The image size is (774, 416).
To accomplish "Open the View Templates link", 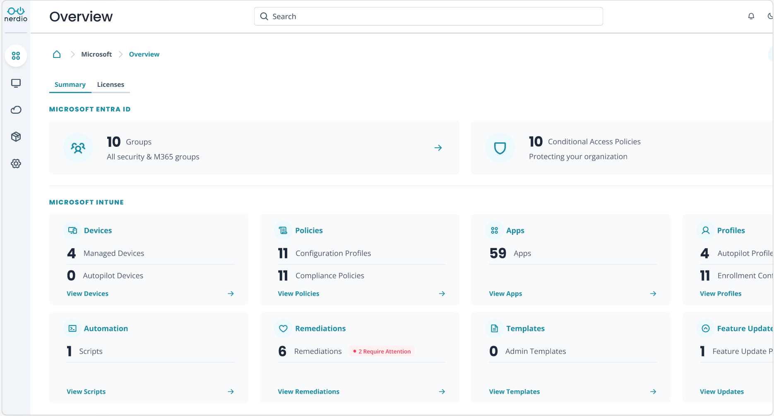I will coord(514,392).
